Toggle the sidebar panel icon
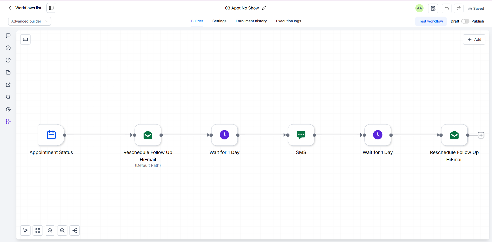The image size is (492, 242). [x=51, y=8]
